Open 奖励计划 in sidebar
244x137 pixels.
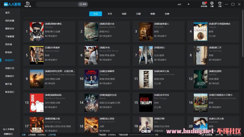pos(10,68)
